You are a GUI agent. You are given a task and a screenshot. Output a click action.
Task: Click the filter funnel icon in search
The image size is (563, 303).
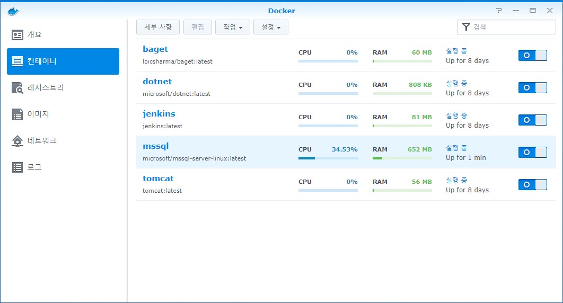click(x=466, y=27)
